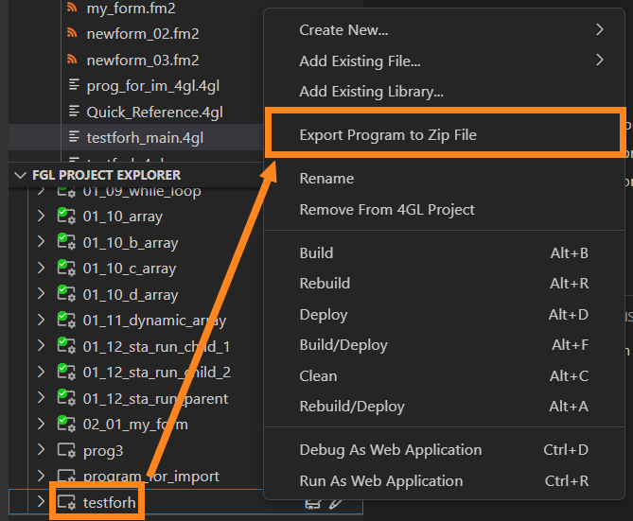The height and width of the screenshot is (521, 633).
Task: Open the Add Existing File... submenu arrow
Action: pyautogui.click(x=600, y=61)
